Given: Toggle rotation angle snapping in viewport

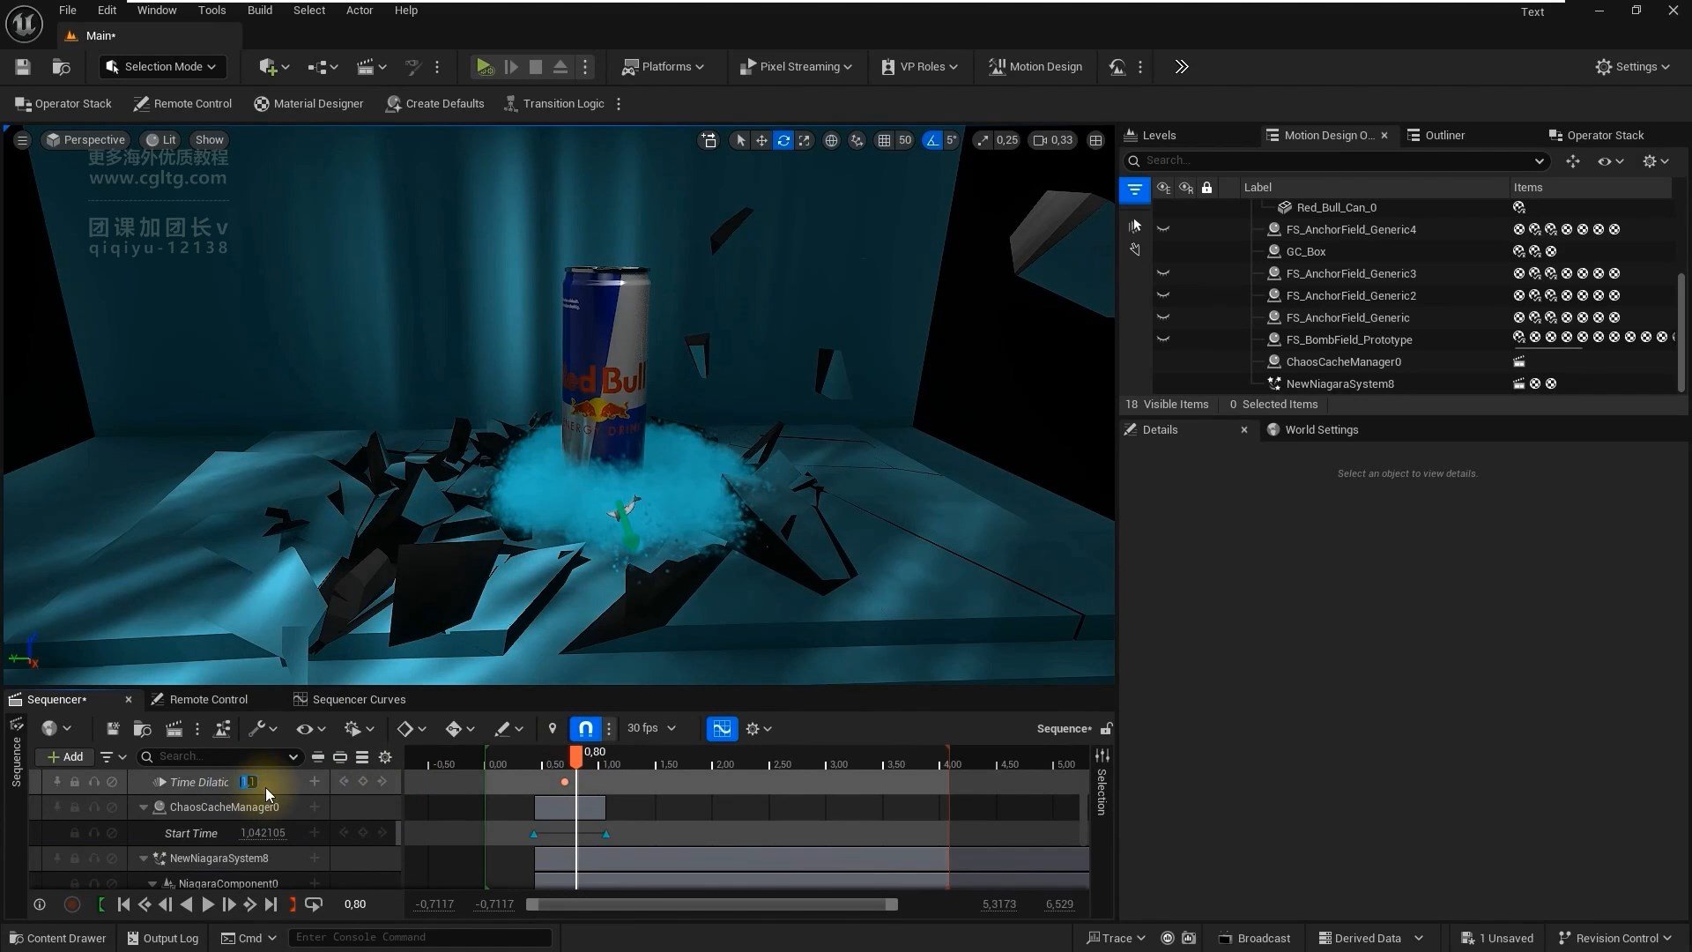Looking at the screenshot, I should click(932, 140).
